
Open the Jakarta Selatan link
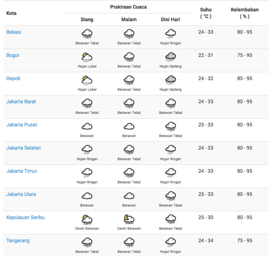23,148
